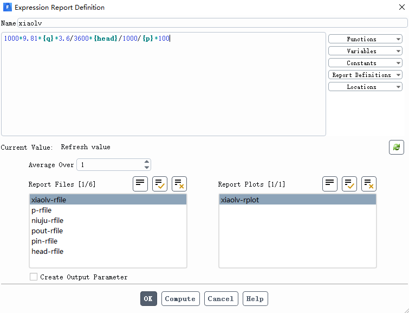Click inside the expression editor text area
409x313 pixels.
(164, 84)
